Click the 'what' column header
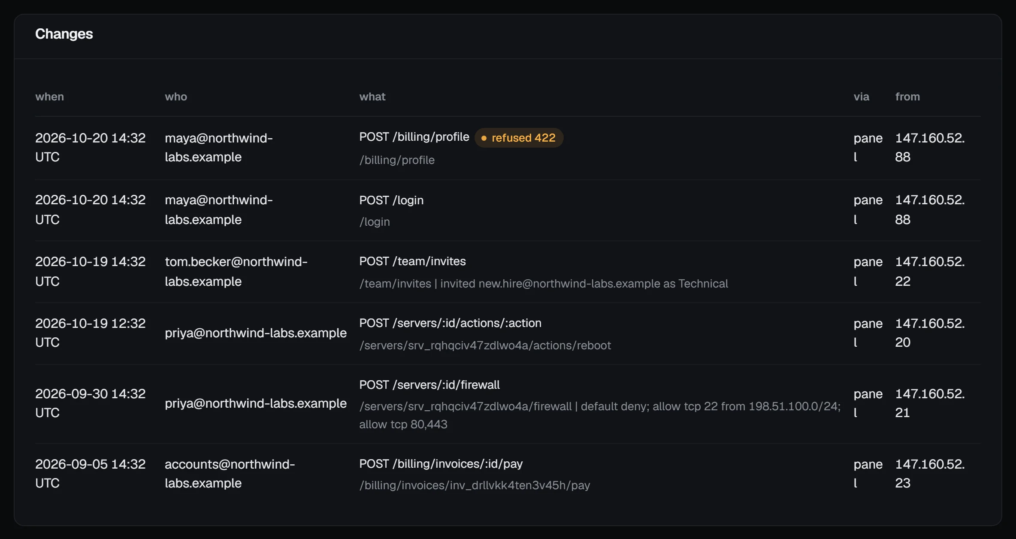 click(x=372, y=97)
